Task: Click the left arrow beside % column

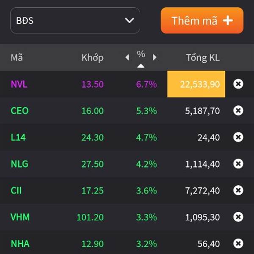Action: [x=127, y=58]
